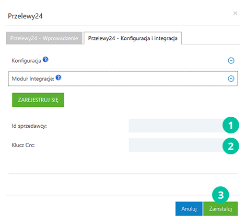
Task: Click the green step 1 badge
Action: pyautogui.click(x=231, y=125)
